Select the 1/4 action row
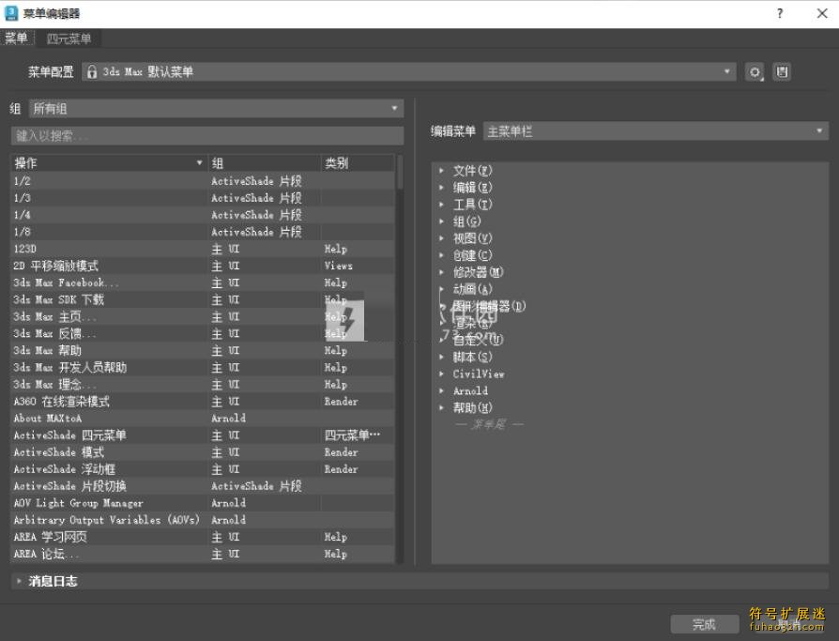This screenshot has height=641, width=839. 203,215
